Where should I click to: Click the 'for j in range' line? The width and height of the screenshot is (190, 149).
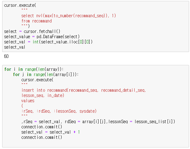(x=46, y=74)
